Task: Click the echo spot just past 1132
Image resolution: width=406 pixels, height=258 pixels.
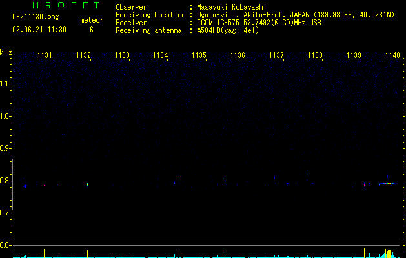Action: click(x=88, y=184)
